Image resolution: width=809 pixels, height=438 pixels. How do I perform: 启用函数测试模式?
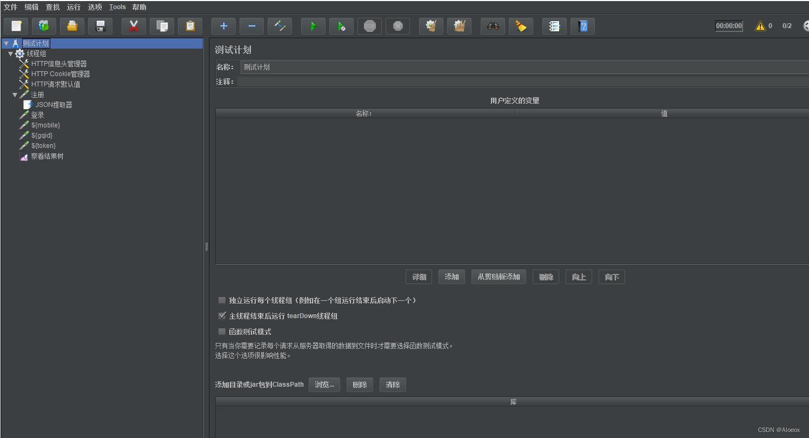click(222, 331)
